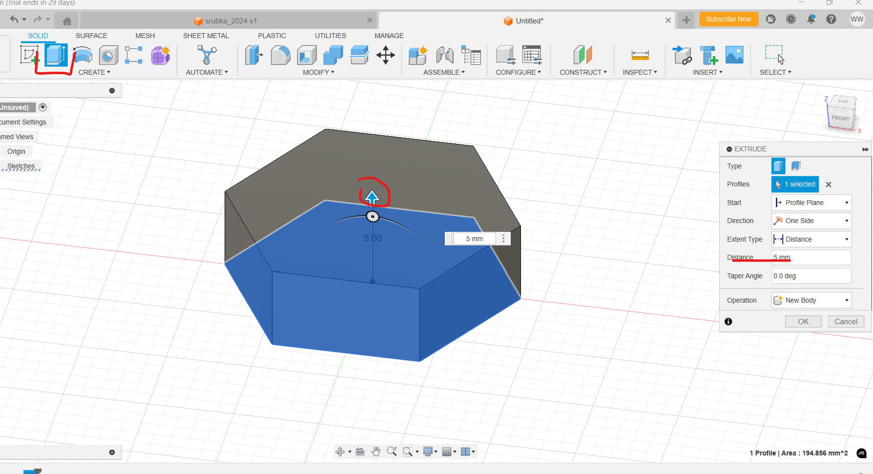Select the Create Sketch tool
Image resolution: width=873 pixels, height=474 pixels.
click(29, 55)
